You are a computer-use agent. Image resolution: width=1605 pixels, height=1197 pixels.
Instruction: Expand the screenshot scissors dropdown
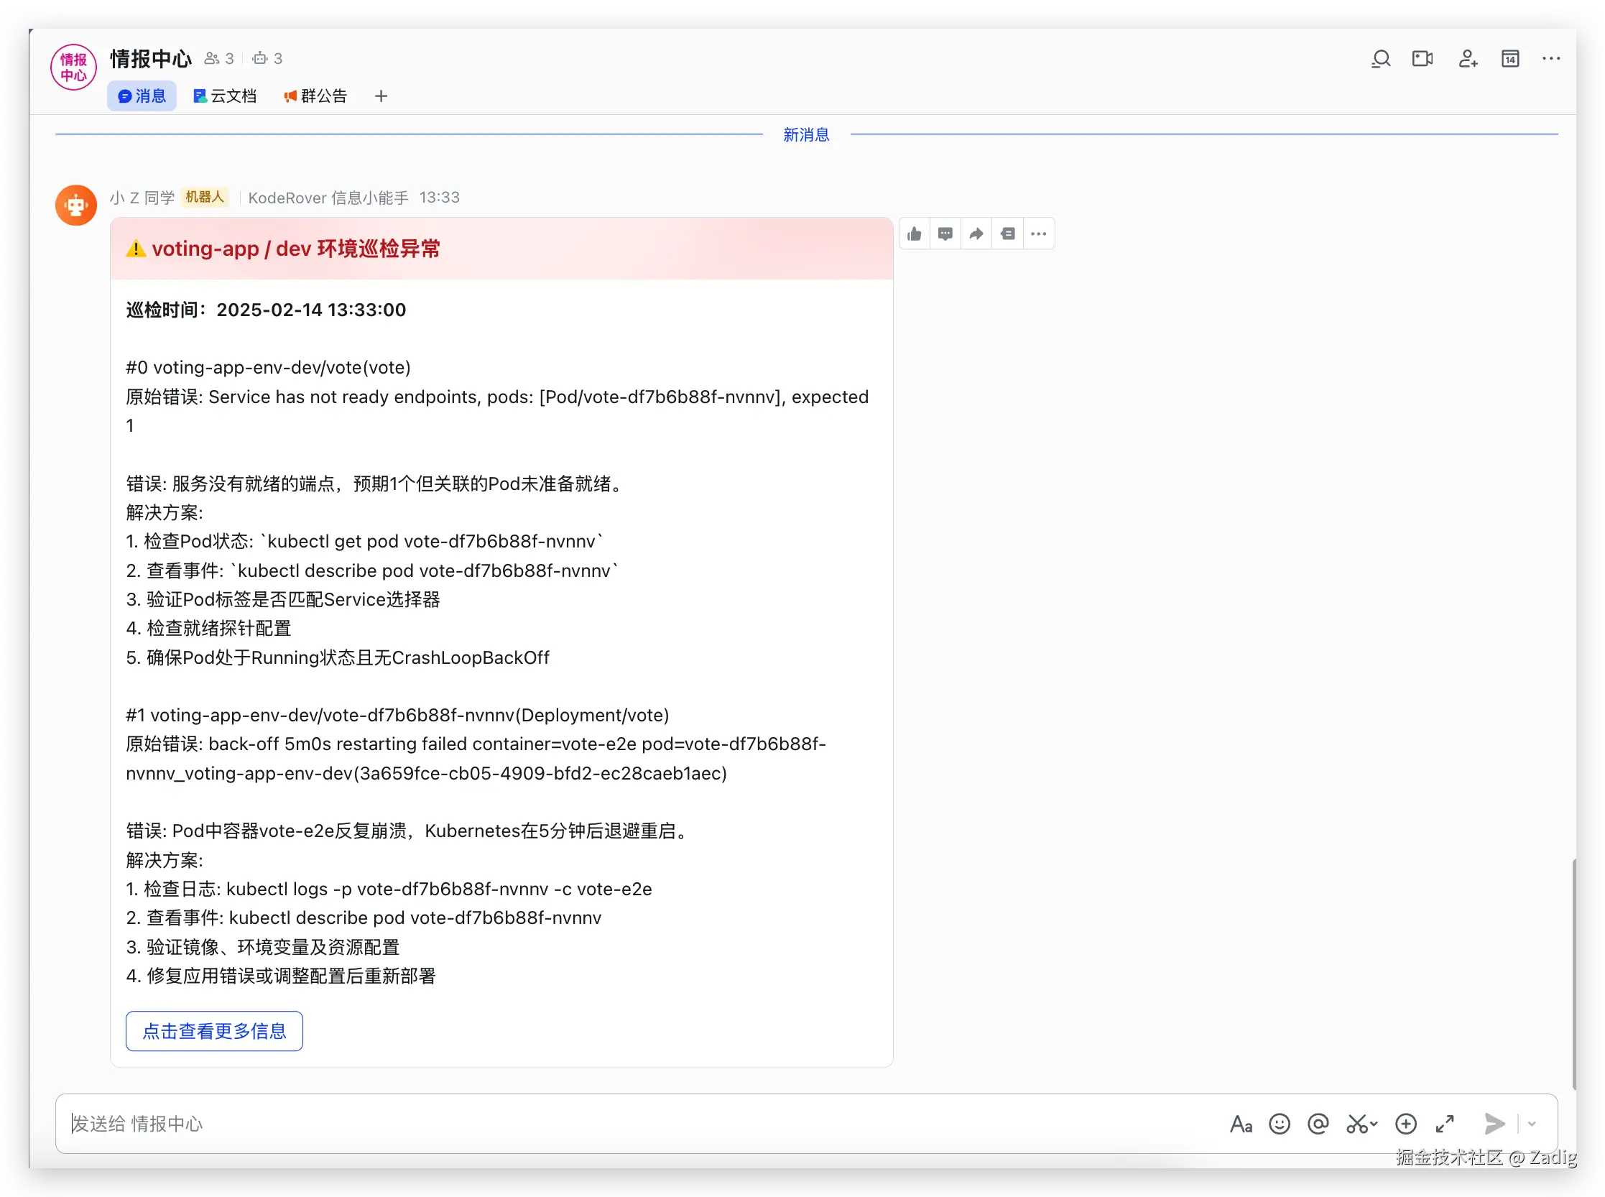tap(1374, 1124)
